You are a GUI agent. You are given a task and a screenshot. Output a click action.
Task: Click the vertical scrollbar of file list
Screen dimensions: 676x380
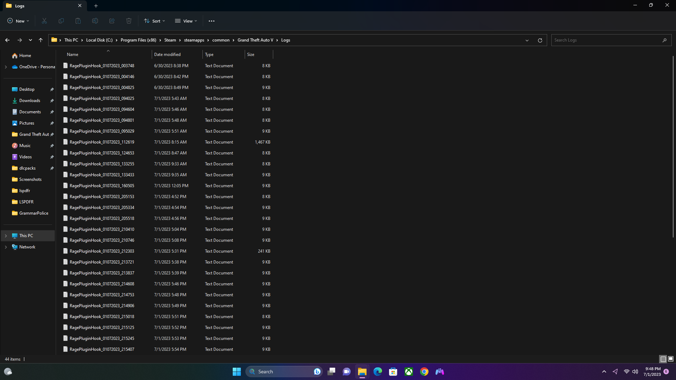pos(673,141)
